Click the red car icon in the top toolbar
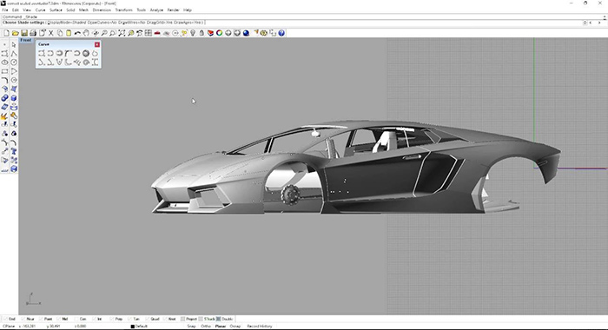This screenshot has height=330, width=608. tap(157, 33)
